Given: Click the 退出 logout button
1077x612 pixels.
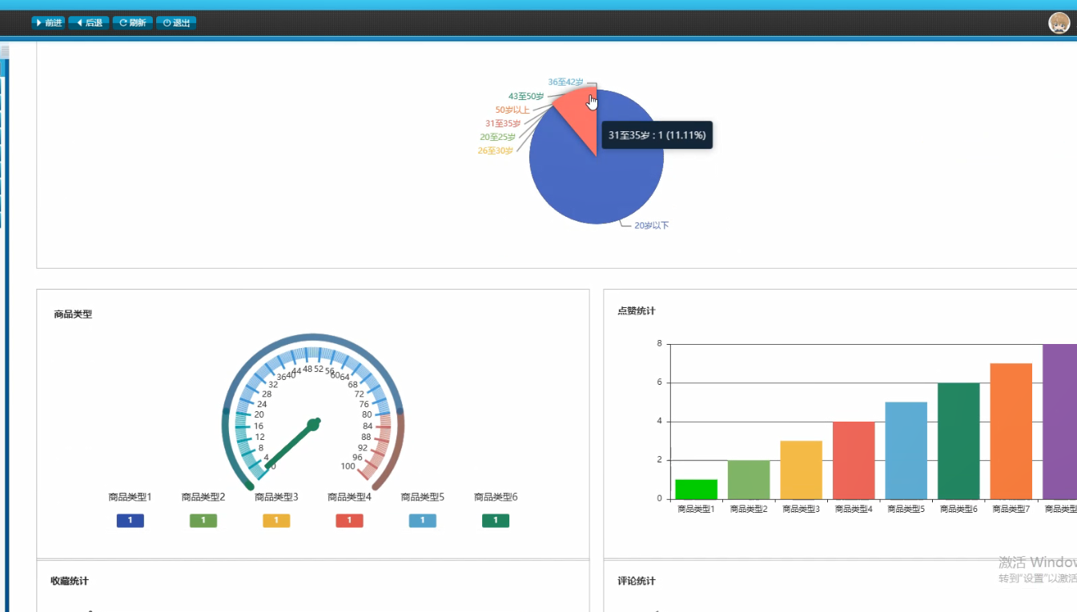Looking at the screenshot, I should click(176, 22).
